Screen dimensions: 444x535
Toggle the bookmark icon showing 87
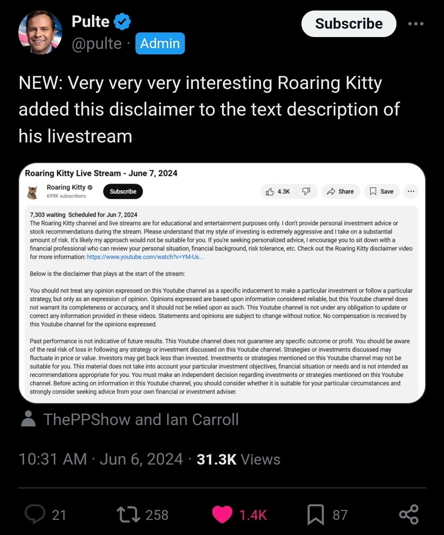[x=316, y=515]
